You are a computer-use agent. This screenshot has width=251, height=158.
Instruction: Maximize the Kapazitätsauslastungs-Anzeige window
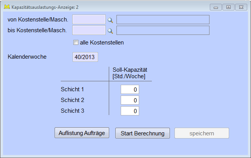tap(228, 7)
